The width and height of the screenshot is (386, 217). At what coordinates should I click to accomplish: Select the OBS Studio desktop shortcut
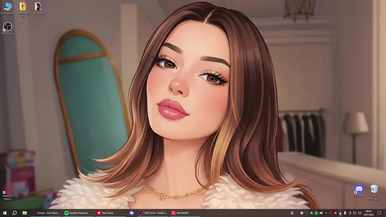coord(8,29)
